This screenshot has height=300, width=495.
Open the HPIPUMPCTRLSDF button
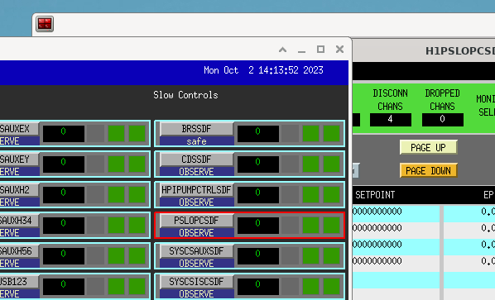point(196,190)
